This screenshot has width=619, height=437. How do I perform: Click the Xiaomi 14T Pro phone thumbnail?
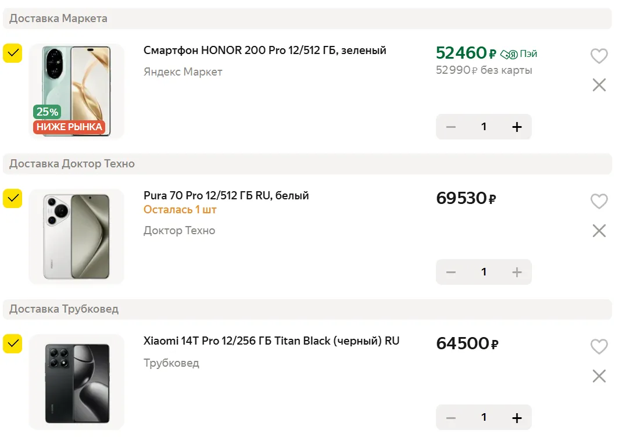click(76, 382)
